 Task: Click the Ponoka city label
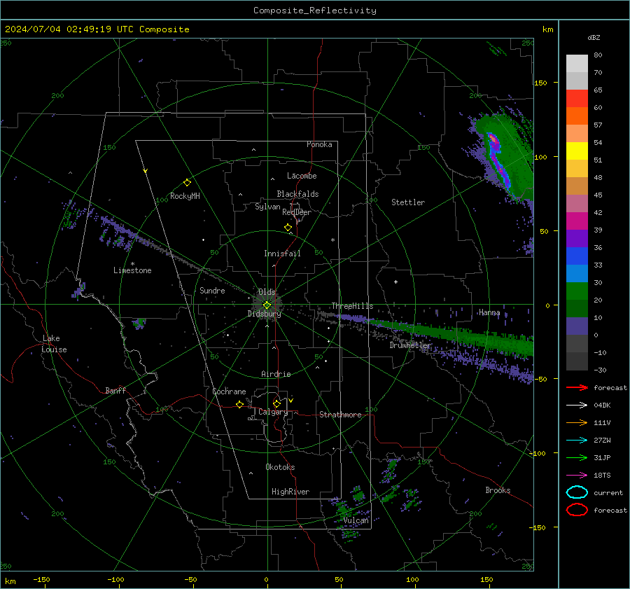pos(319,144)
